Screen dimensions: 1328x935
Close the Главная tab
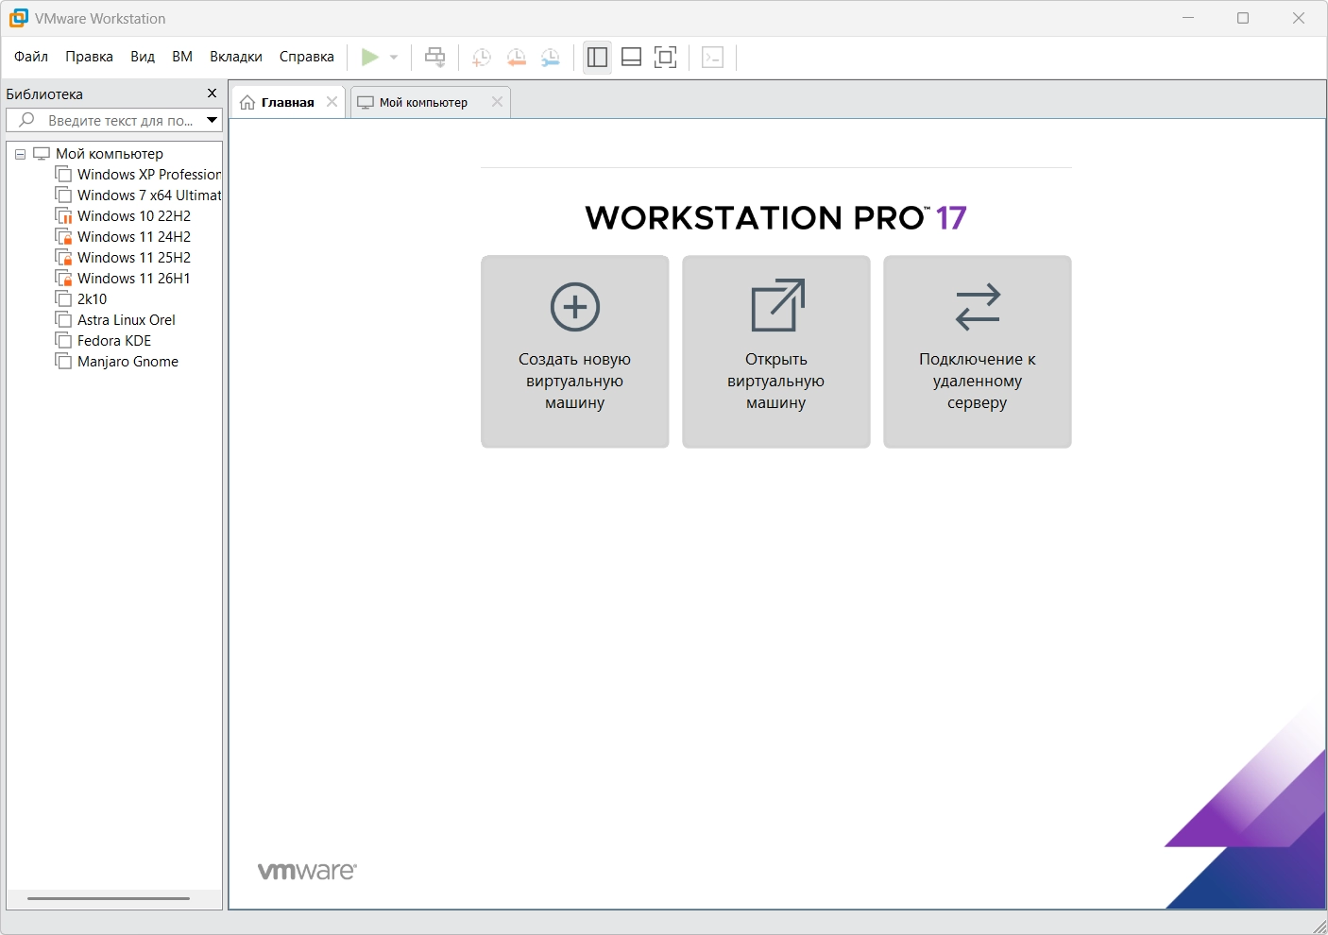[x=332, y=102]
